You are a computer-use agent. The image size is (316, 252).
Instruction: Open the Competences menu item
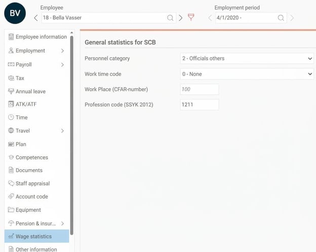37,158
